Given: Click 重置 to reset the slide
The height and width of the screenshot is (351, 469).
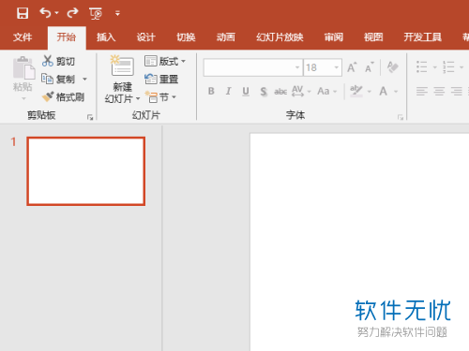Looking at the screenshot, I should click(x=161, y=79).
